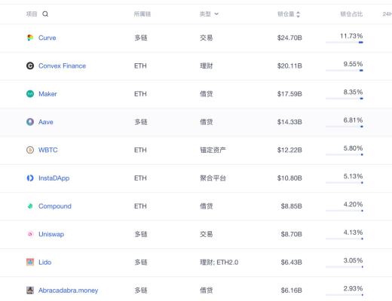Click the InstaDApp logo icon
Viewport: 392px width, 301px height.
pyautogui.click(x=30, y=178)
